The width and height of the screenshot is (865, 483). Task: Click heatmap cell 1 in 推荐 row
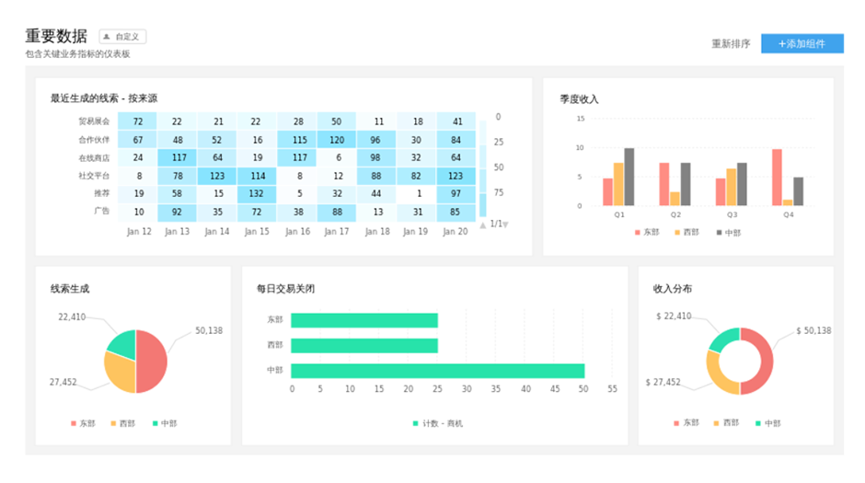pos(417,193)
